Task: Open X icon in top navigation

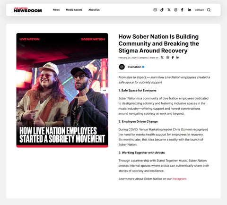Action: point(169,10)
